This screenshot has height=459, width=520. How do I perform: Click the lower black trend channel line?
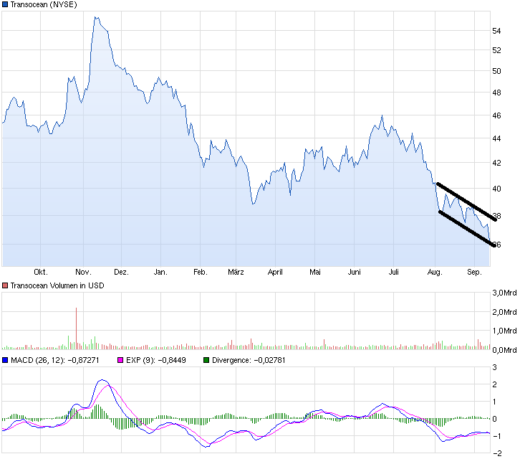tap(466, 228)
